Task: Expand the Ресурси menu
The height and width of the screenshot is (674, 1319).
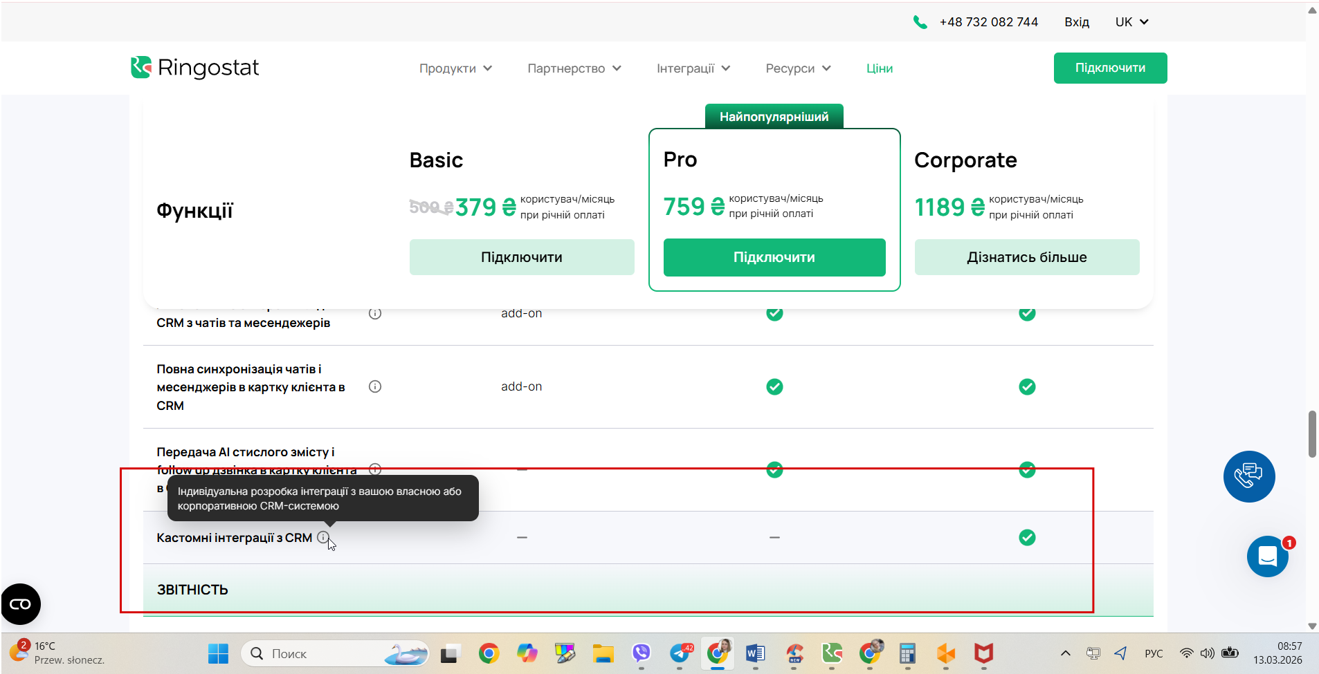Action: click(x=798, y=68)
